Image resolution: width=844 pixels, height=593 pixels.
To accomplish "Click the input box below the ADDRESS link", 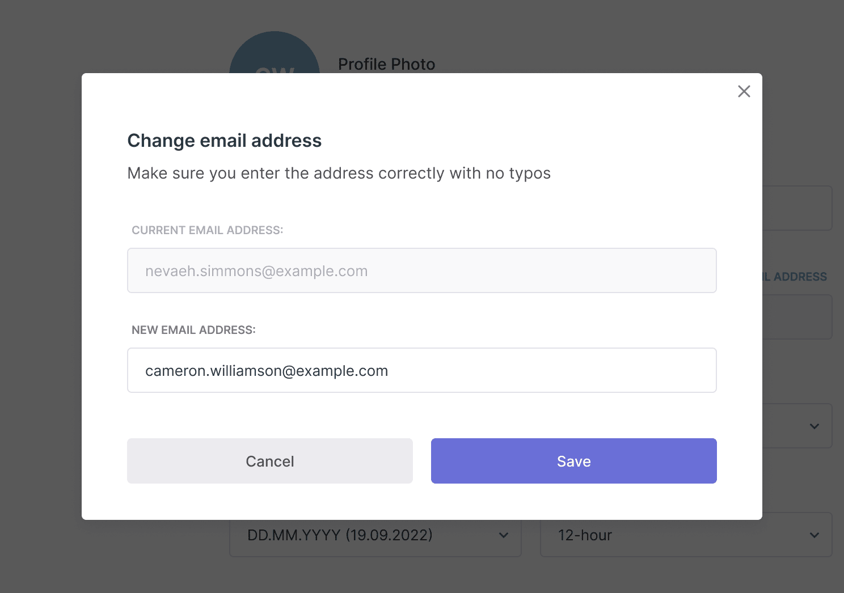I will click(x=797, y=317).
